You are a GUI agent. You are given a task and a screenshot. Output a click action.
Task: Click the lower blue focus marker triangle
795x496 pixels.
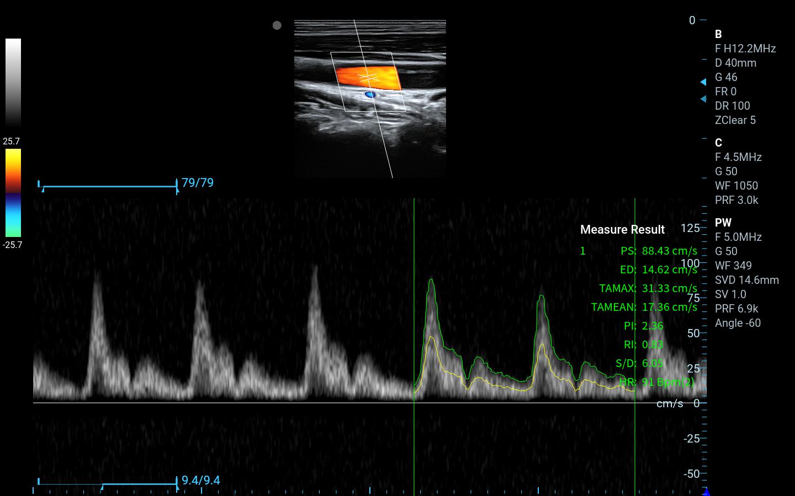tap(703, 99)
